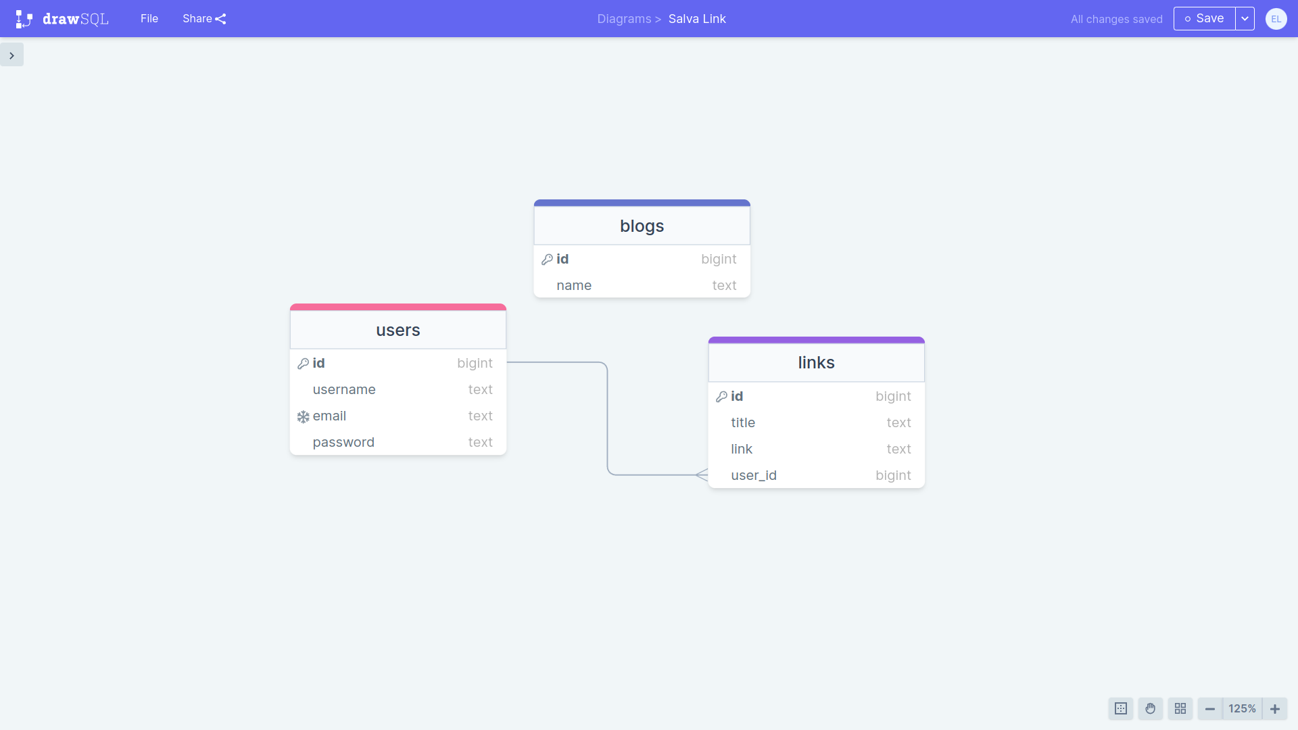Open the File menu
Screen dimensions: 1298x730
tap(149, 19)
